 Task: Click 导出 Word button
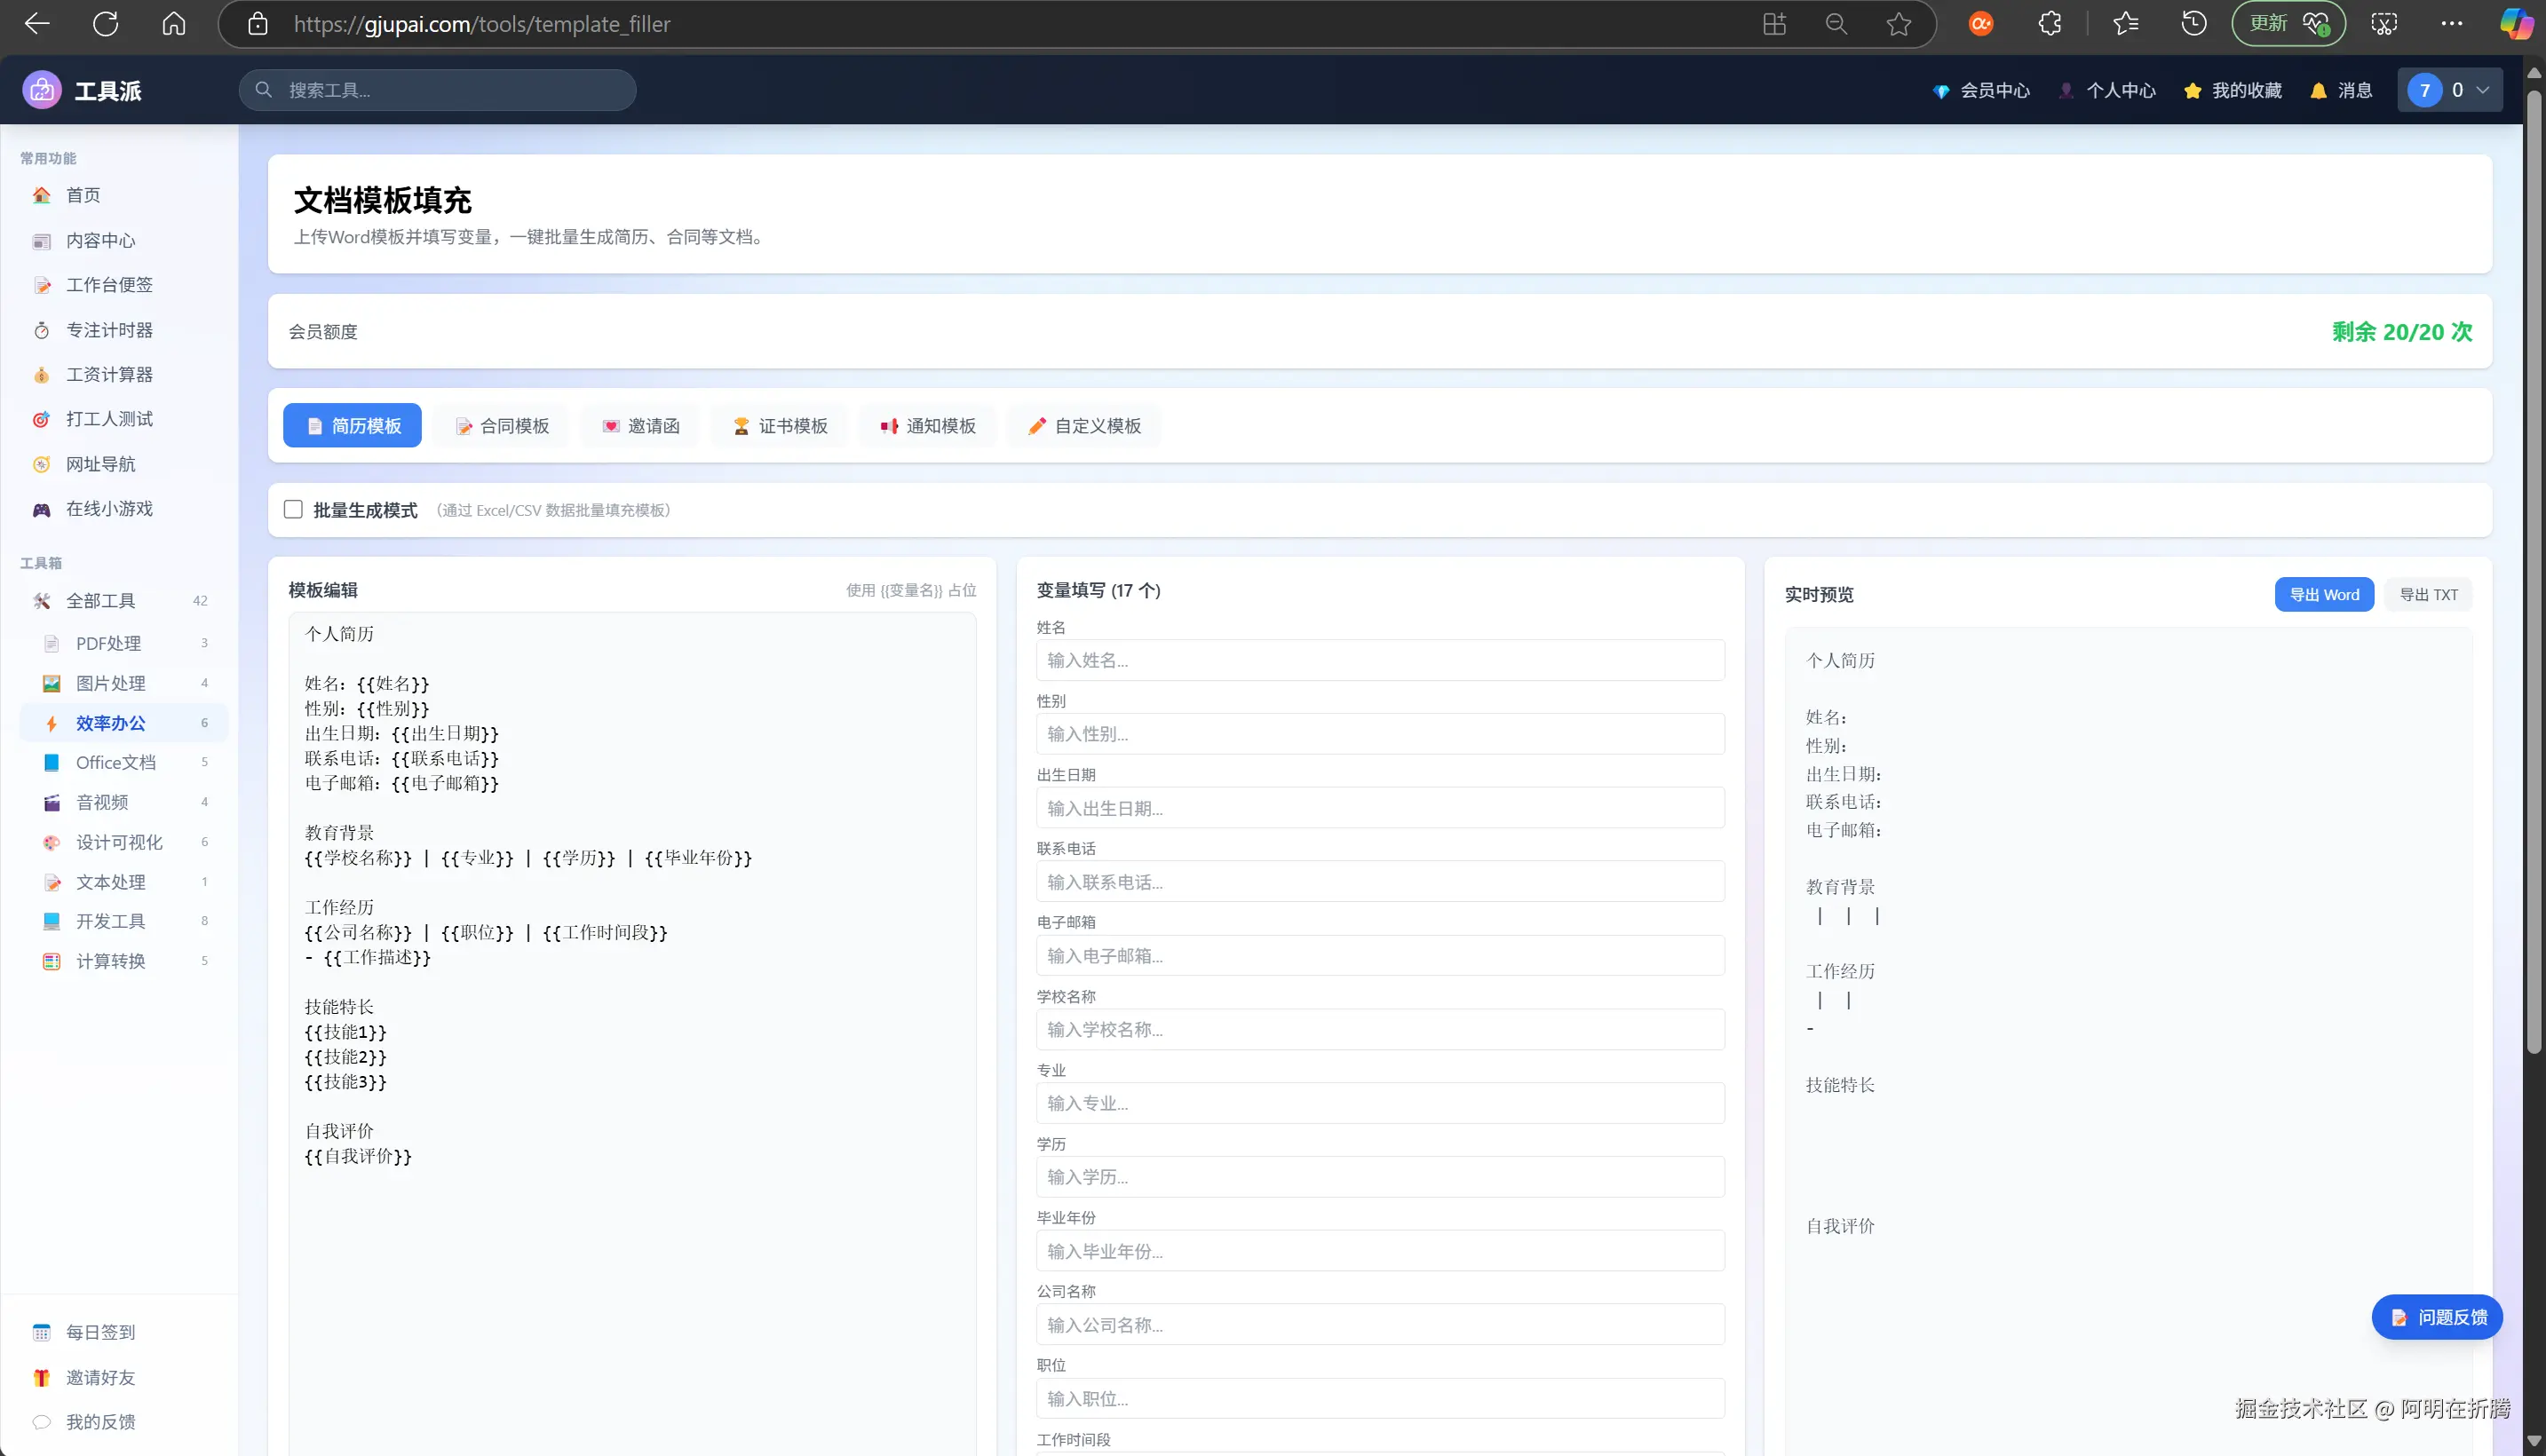(2324, 595)
